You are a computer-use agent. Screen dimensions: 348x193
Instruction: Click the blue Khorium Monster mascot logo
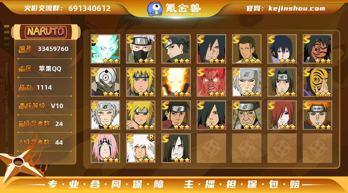[x=154, y=9]
